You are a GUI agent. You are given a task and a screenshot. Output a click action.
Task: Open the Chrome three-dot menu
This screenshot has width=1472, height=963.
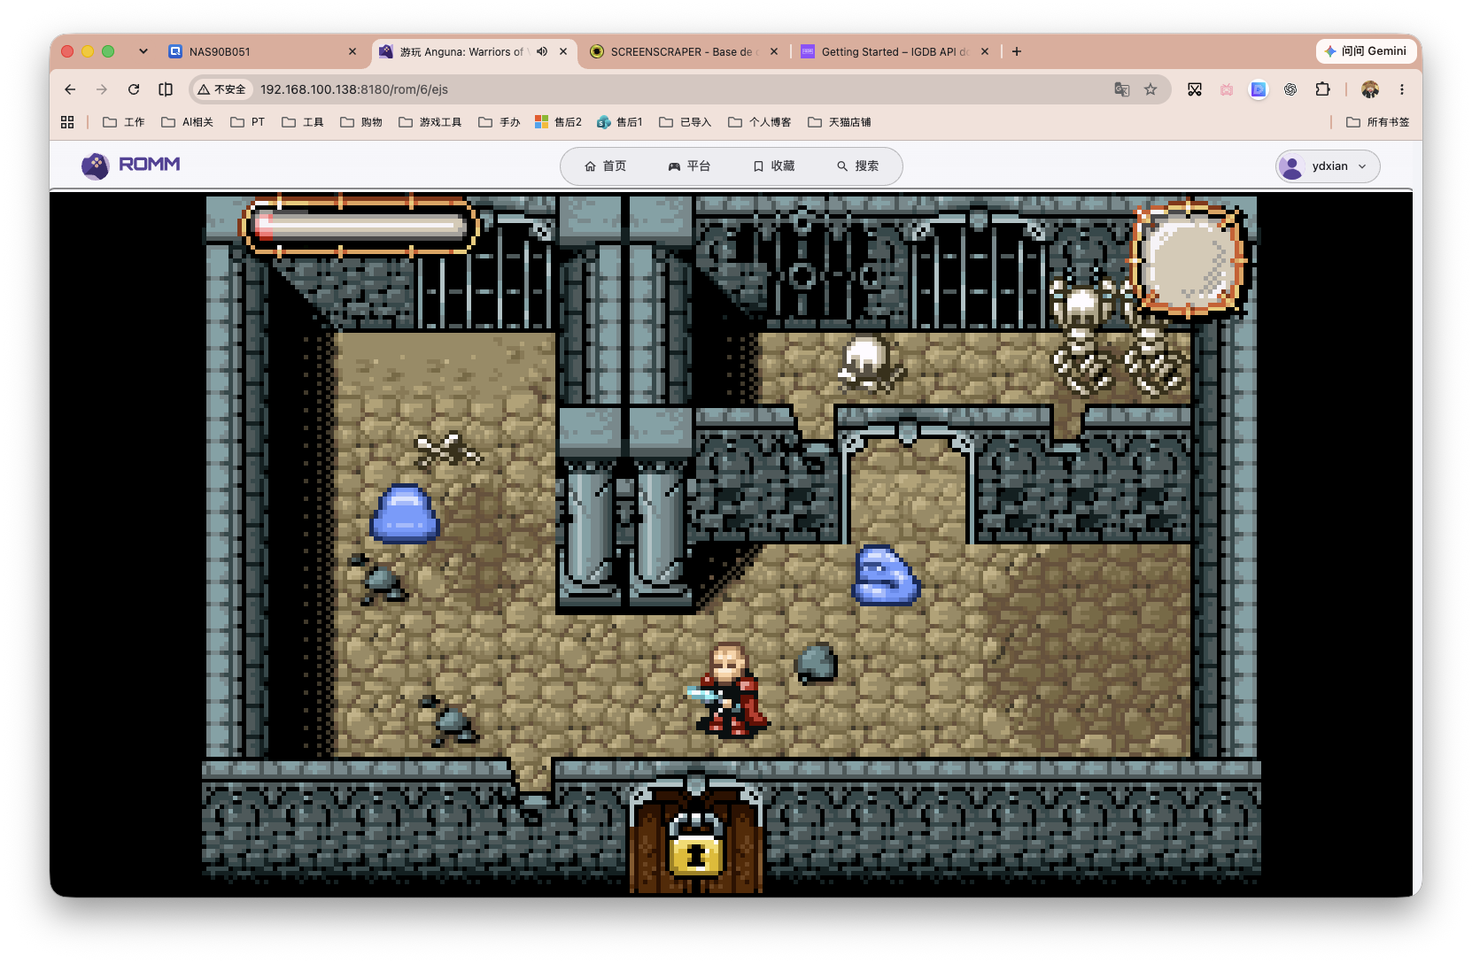pyautogui.click(x=1402, y=89)
